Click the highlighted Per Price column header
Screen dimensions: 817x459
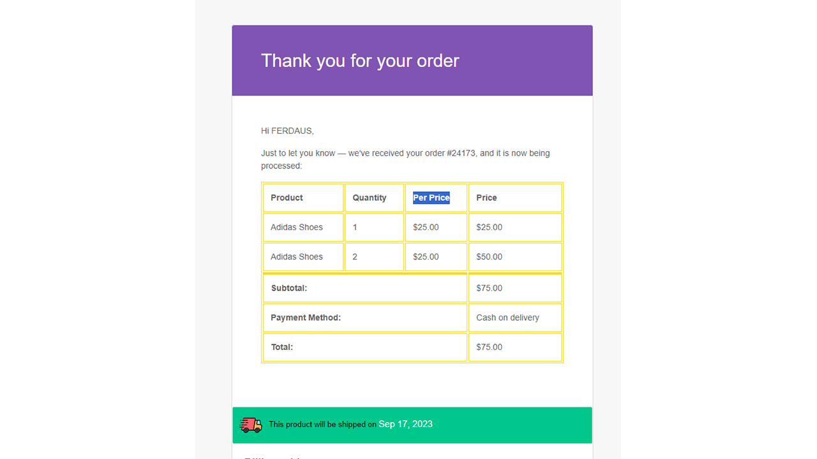pyautogui.click(x=431, y=198)
